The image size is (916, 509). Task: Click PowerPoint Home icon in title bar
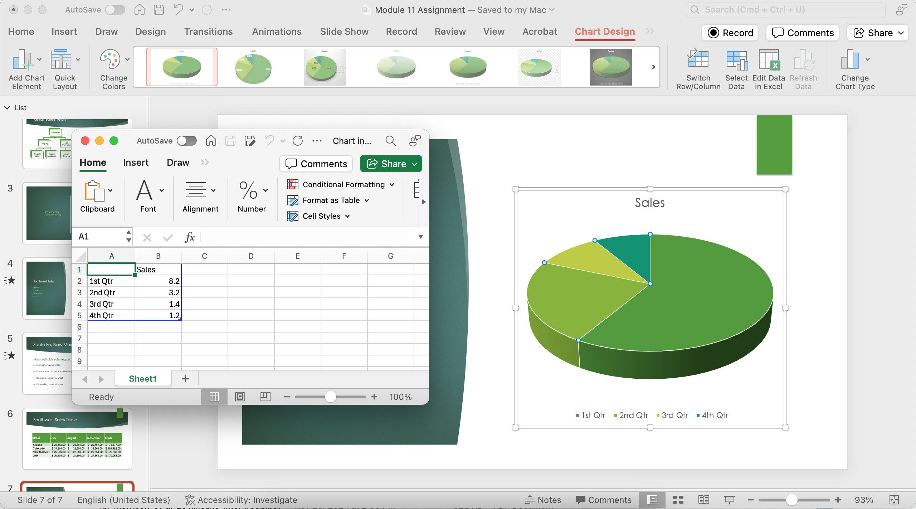(140, 10)
